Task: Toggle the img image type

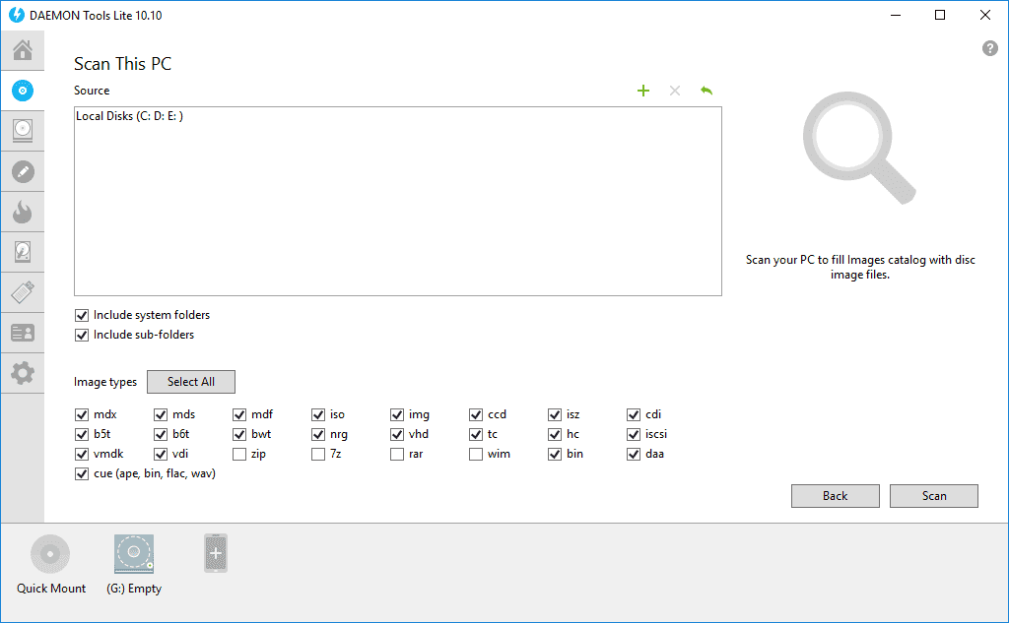Action: point(397,414)
